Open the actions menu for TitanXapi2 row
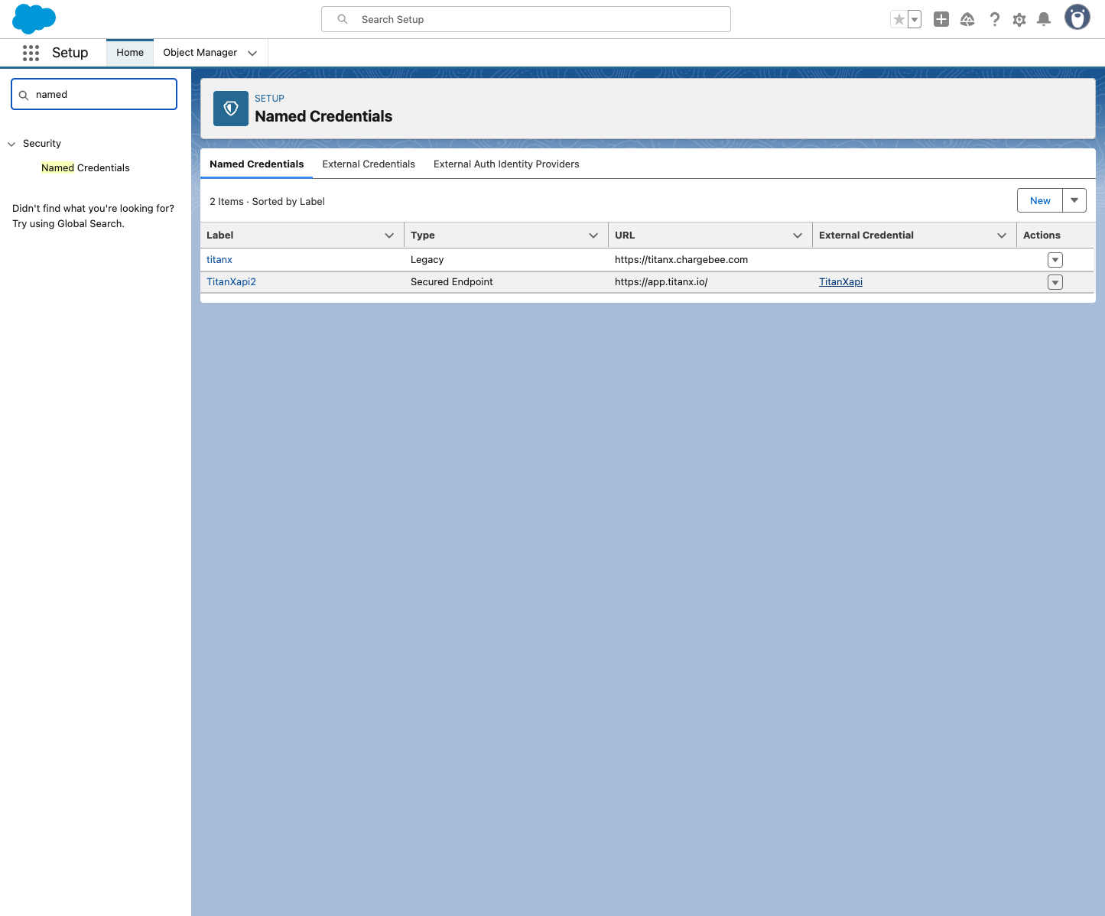 point(1055,282)
